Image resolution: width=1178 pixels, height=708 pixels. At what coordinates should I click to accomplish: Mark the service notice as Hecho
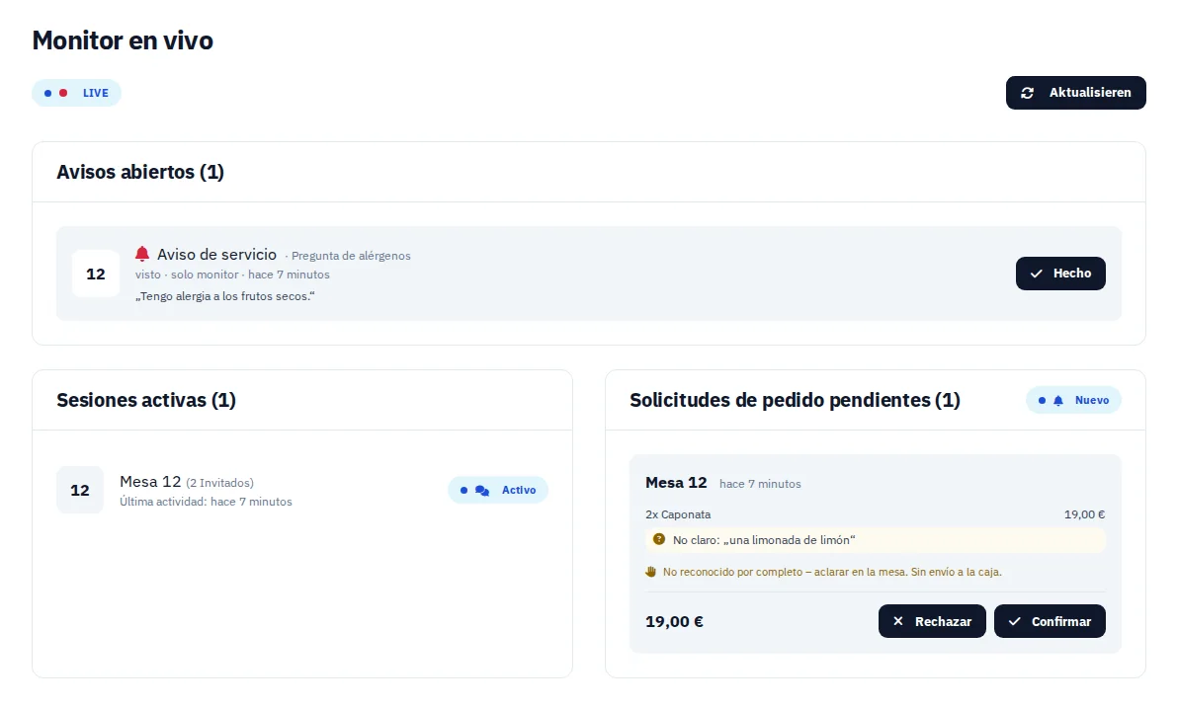(x=1060, y=274)
